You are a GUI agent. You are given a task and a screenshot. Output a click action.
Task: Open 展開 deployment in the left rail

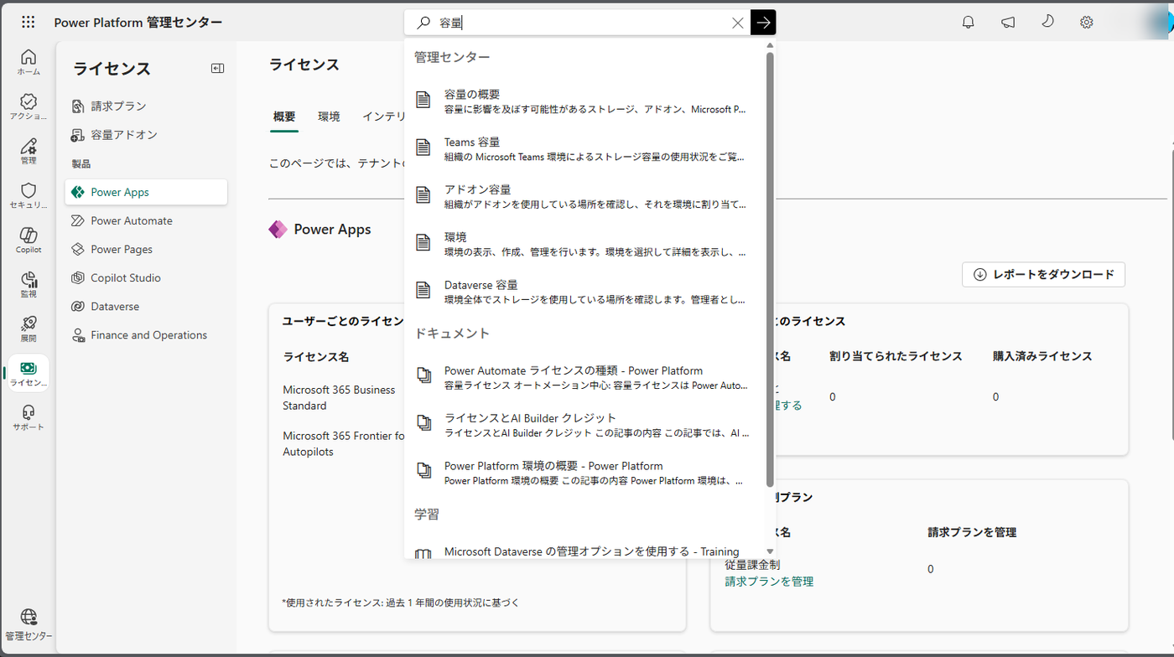[x=29, y=328]
